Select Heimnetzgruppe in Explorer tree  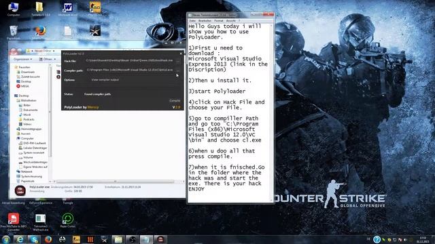tap(29, 129)
